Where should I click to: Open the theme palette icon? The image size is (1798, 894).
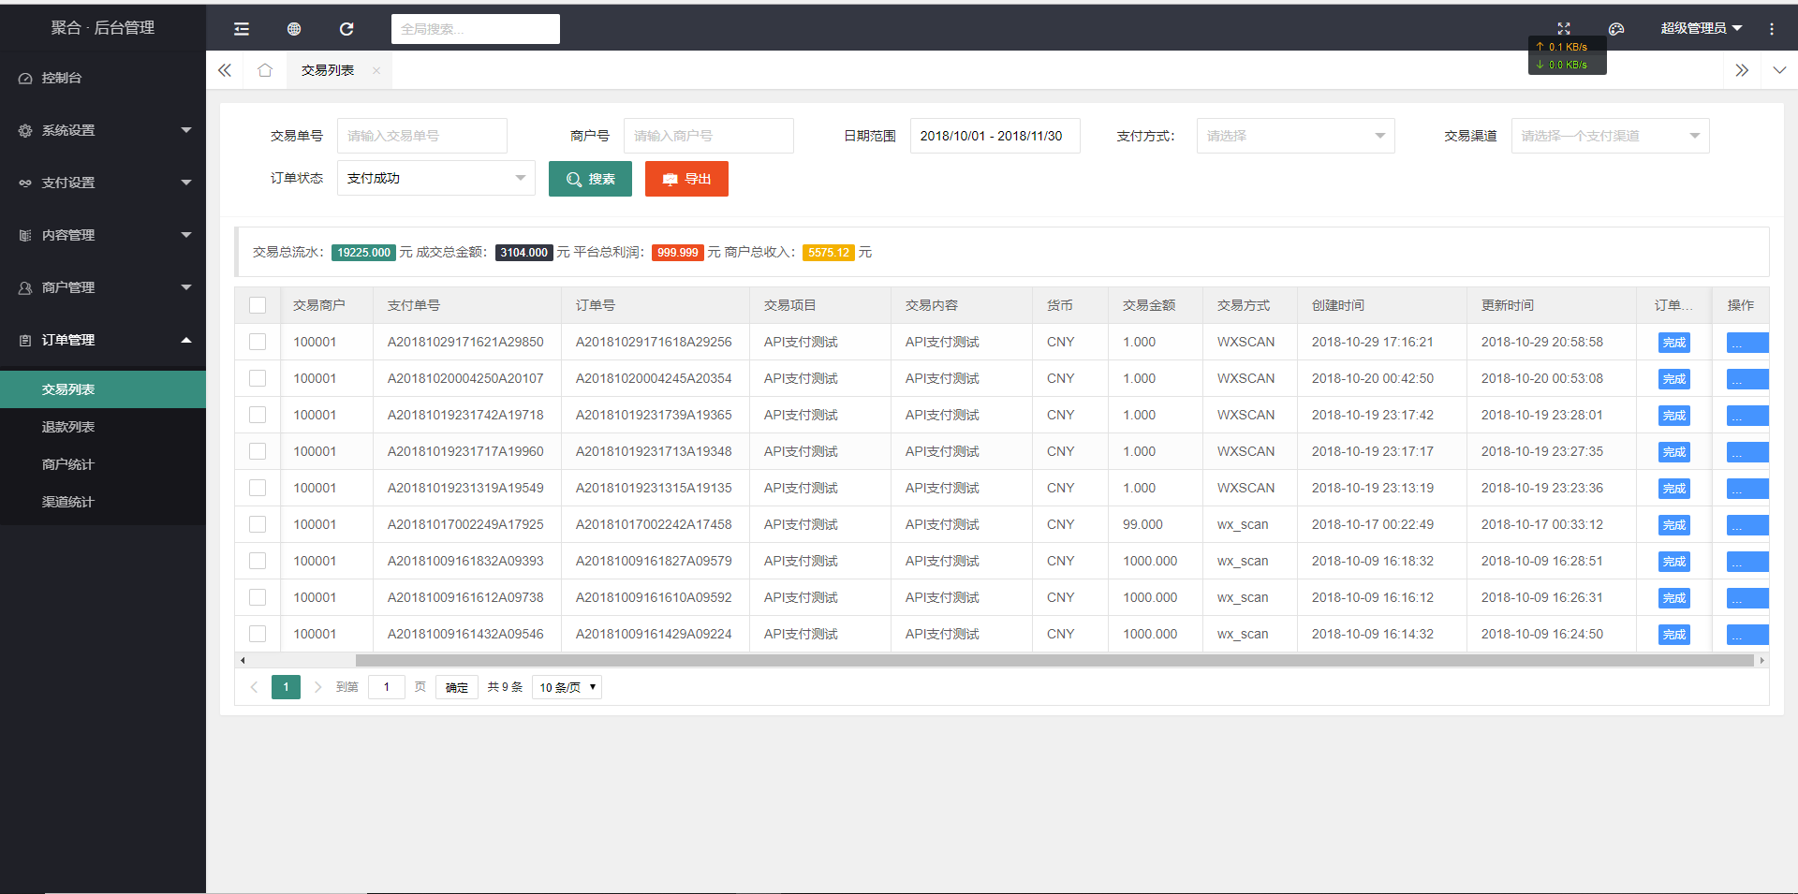pyautogui.click(x=1616, y=29)
